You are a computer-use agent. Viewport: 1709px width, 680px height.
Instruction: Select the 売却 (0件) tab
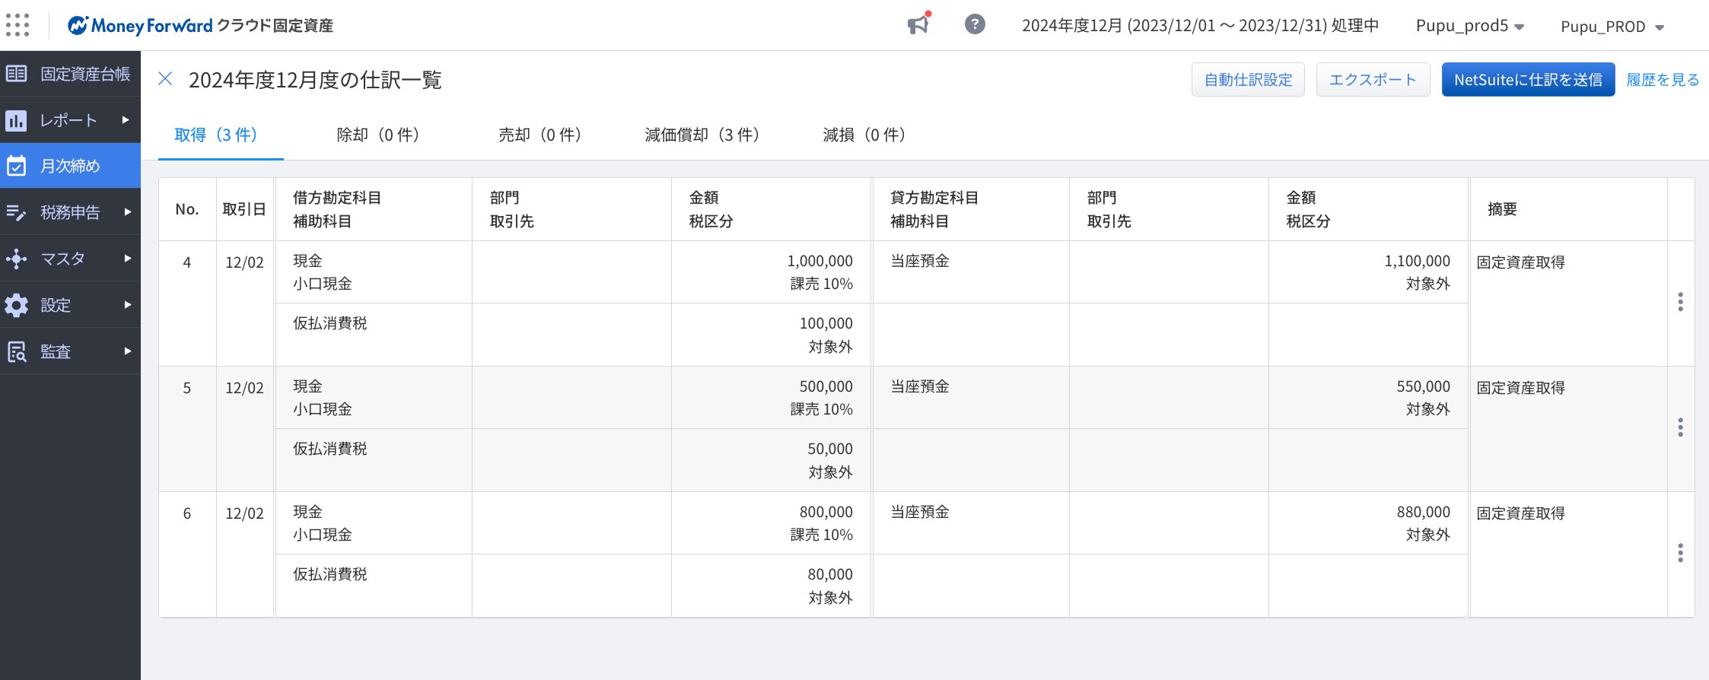[539, 135]
